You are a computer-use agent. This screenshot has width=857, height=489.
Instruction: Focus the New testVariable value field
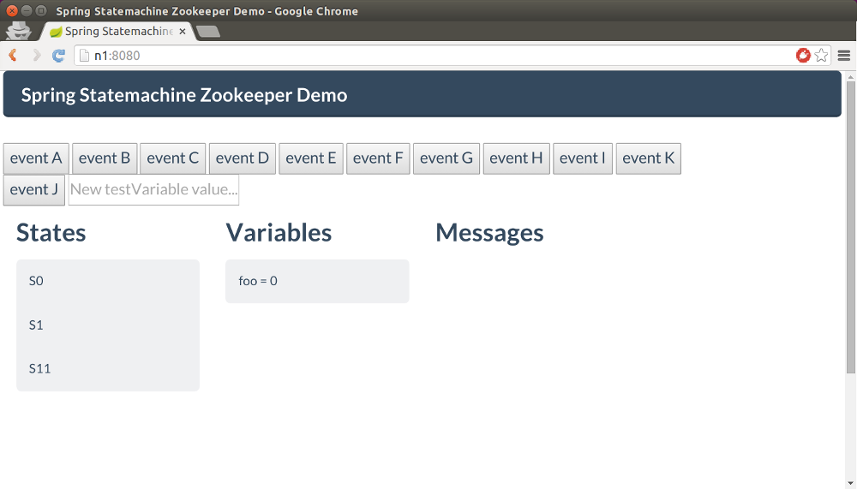pos(153,190)
